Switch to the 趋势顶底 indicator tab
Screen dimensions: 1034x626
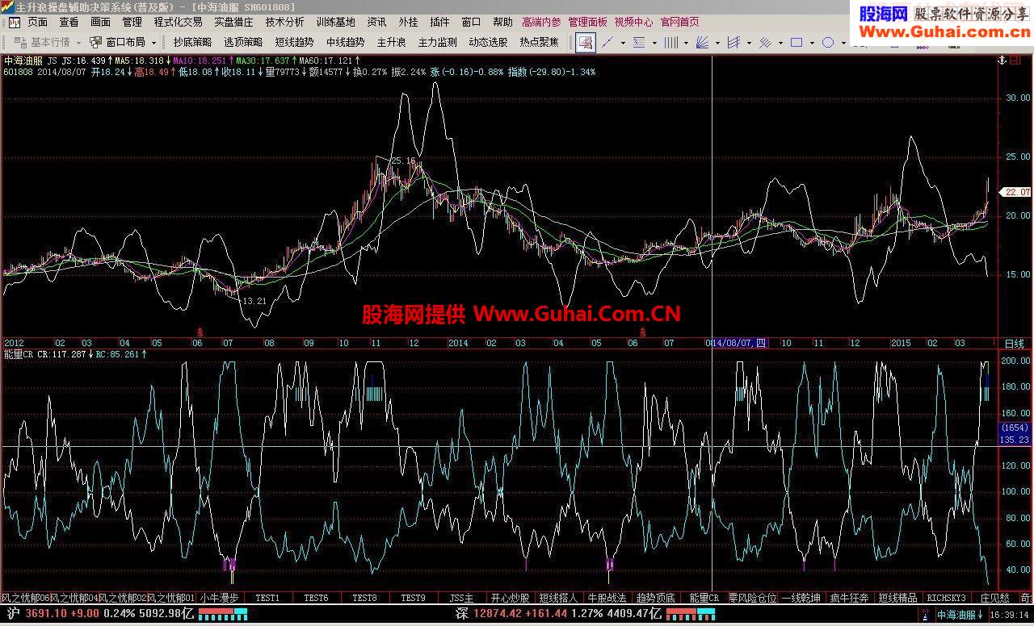[655, 598]
